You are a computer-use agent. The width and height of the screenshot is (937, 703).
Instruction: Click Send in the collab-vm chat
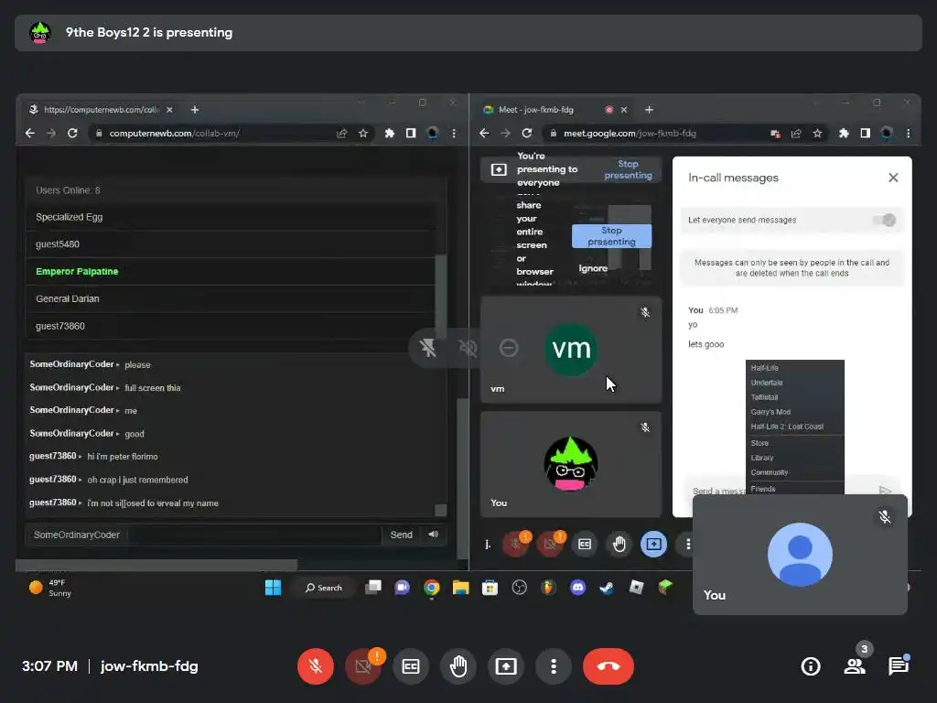coord(401,535)
